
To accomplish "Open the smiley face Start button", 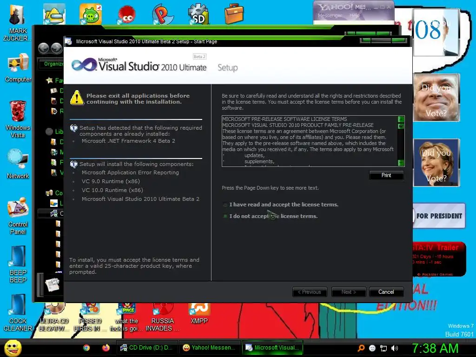I will (x=13, y=348).
